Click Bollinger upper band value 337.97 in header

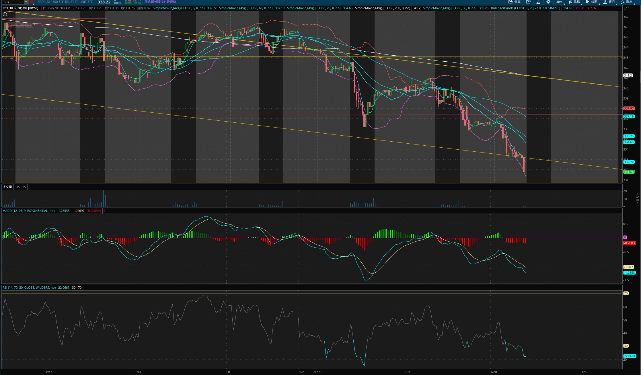tap(592, 8)
